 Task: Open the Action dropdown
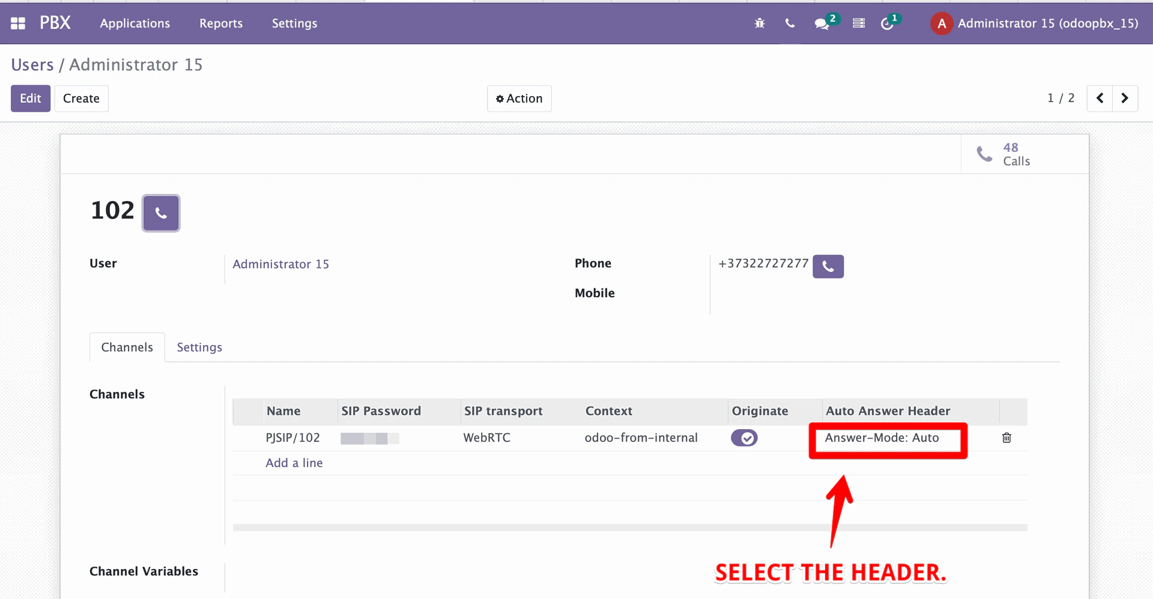point(519,98)
